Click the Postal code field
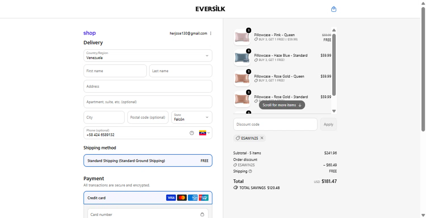The height and width of the screenshot is (218, 426). pyautogui.click(x=148, y=117)
